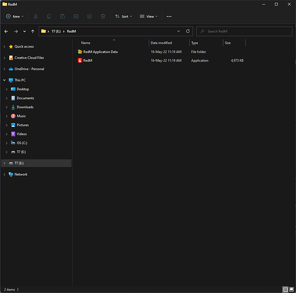Refresh the RedM folder view

pyautogui.click(x=188, y=31)
